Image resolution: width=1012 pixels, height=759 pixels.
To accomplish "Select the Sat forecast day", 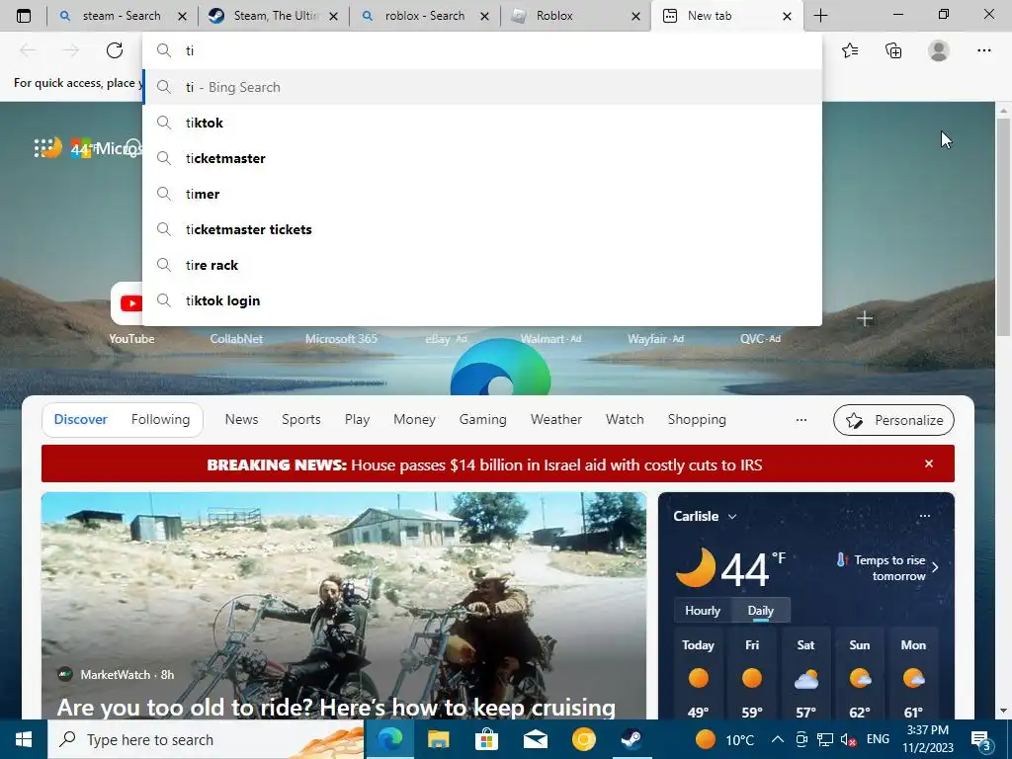I will [806, 675].
